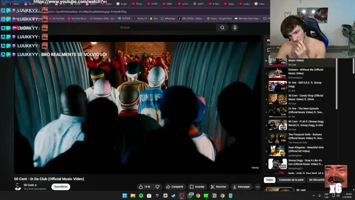Open the tab search chevron in Chrome
Screen dimensions: 355x200
tap(4, 4)
